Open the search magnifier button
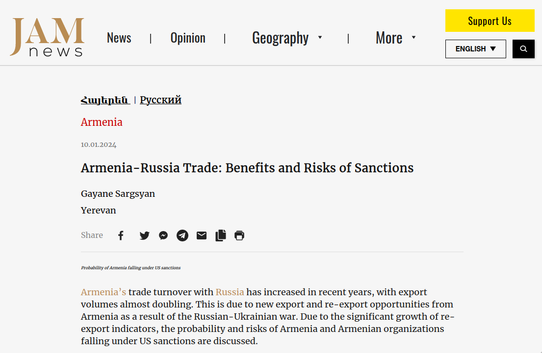Image resolution: width=542 pixels, height=353 pixels. pyautogui.click(x=523, y=49)
